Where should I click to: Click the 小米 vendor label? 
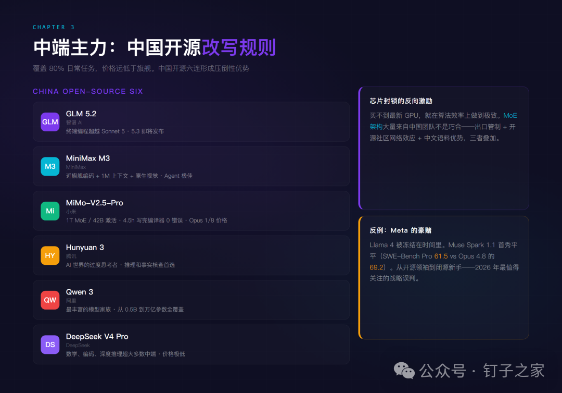coord(71,212)
